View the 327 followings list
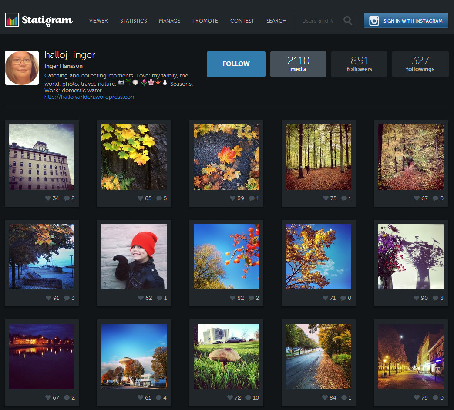The height and width of the screenshot is (410, 454). pos(420,64)
